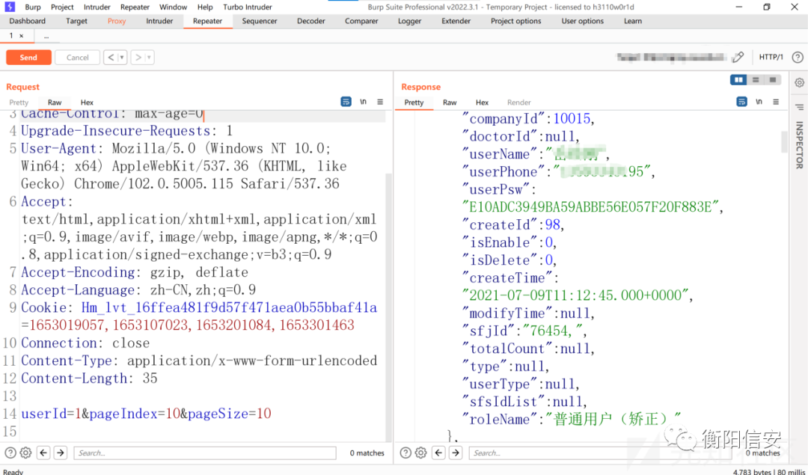Toggle Response show non-printable \n icon
The width and height of the screenshot is (808, 475).
pyautogui.click(x=759, y=102)
